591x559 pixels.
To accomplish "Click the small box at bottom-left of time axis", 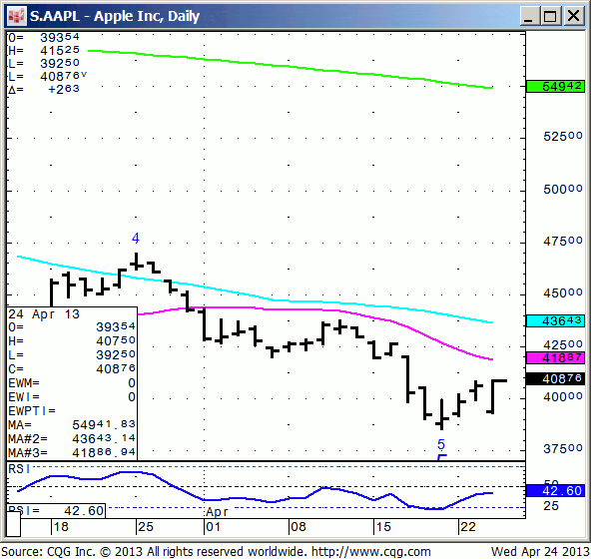I will point(14,524).
